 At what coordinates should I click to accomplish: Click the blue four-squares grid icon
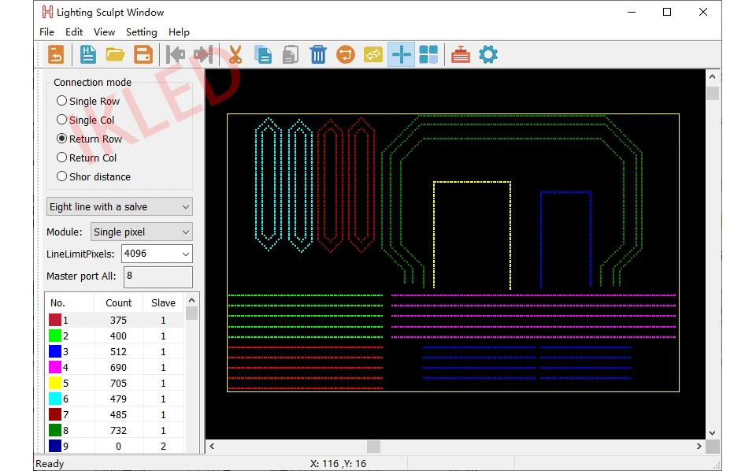(x=428, y=54)
